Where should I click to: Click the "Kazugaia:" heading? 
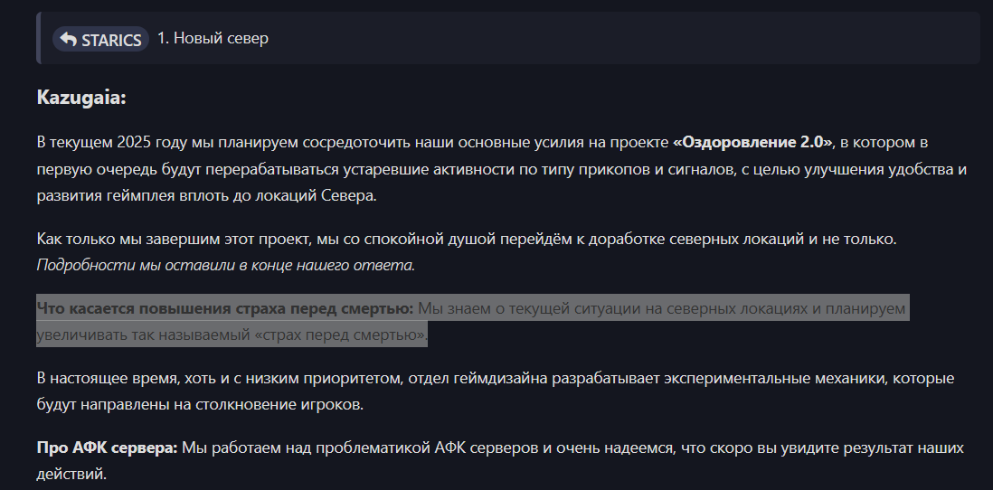pyautogui.click(x=81, y=98)
